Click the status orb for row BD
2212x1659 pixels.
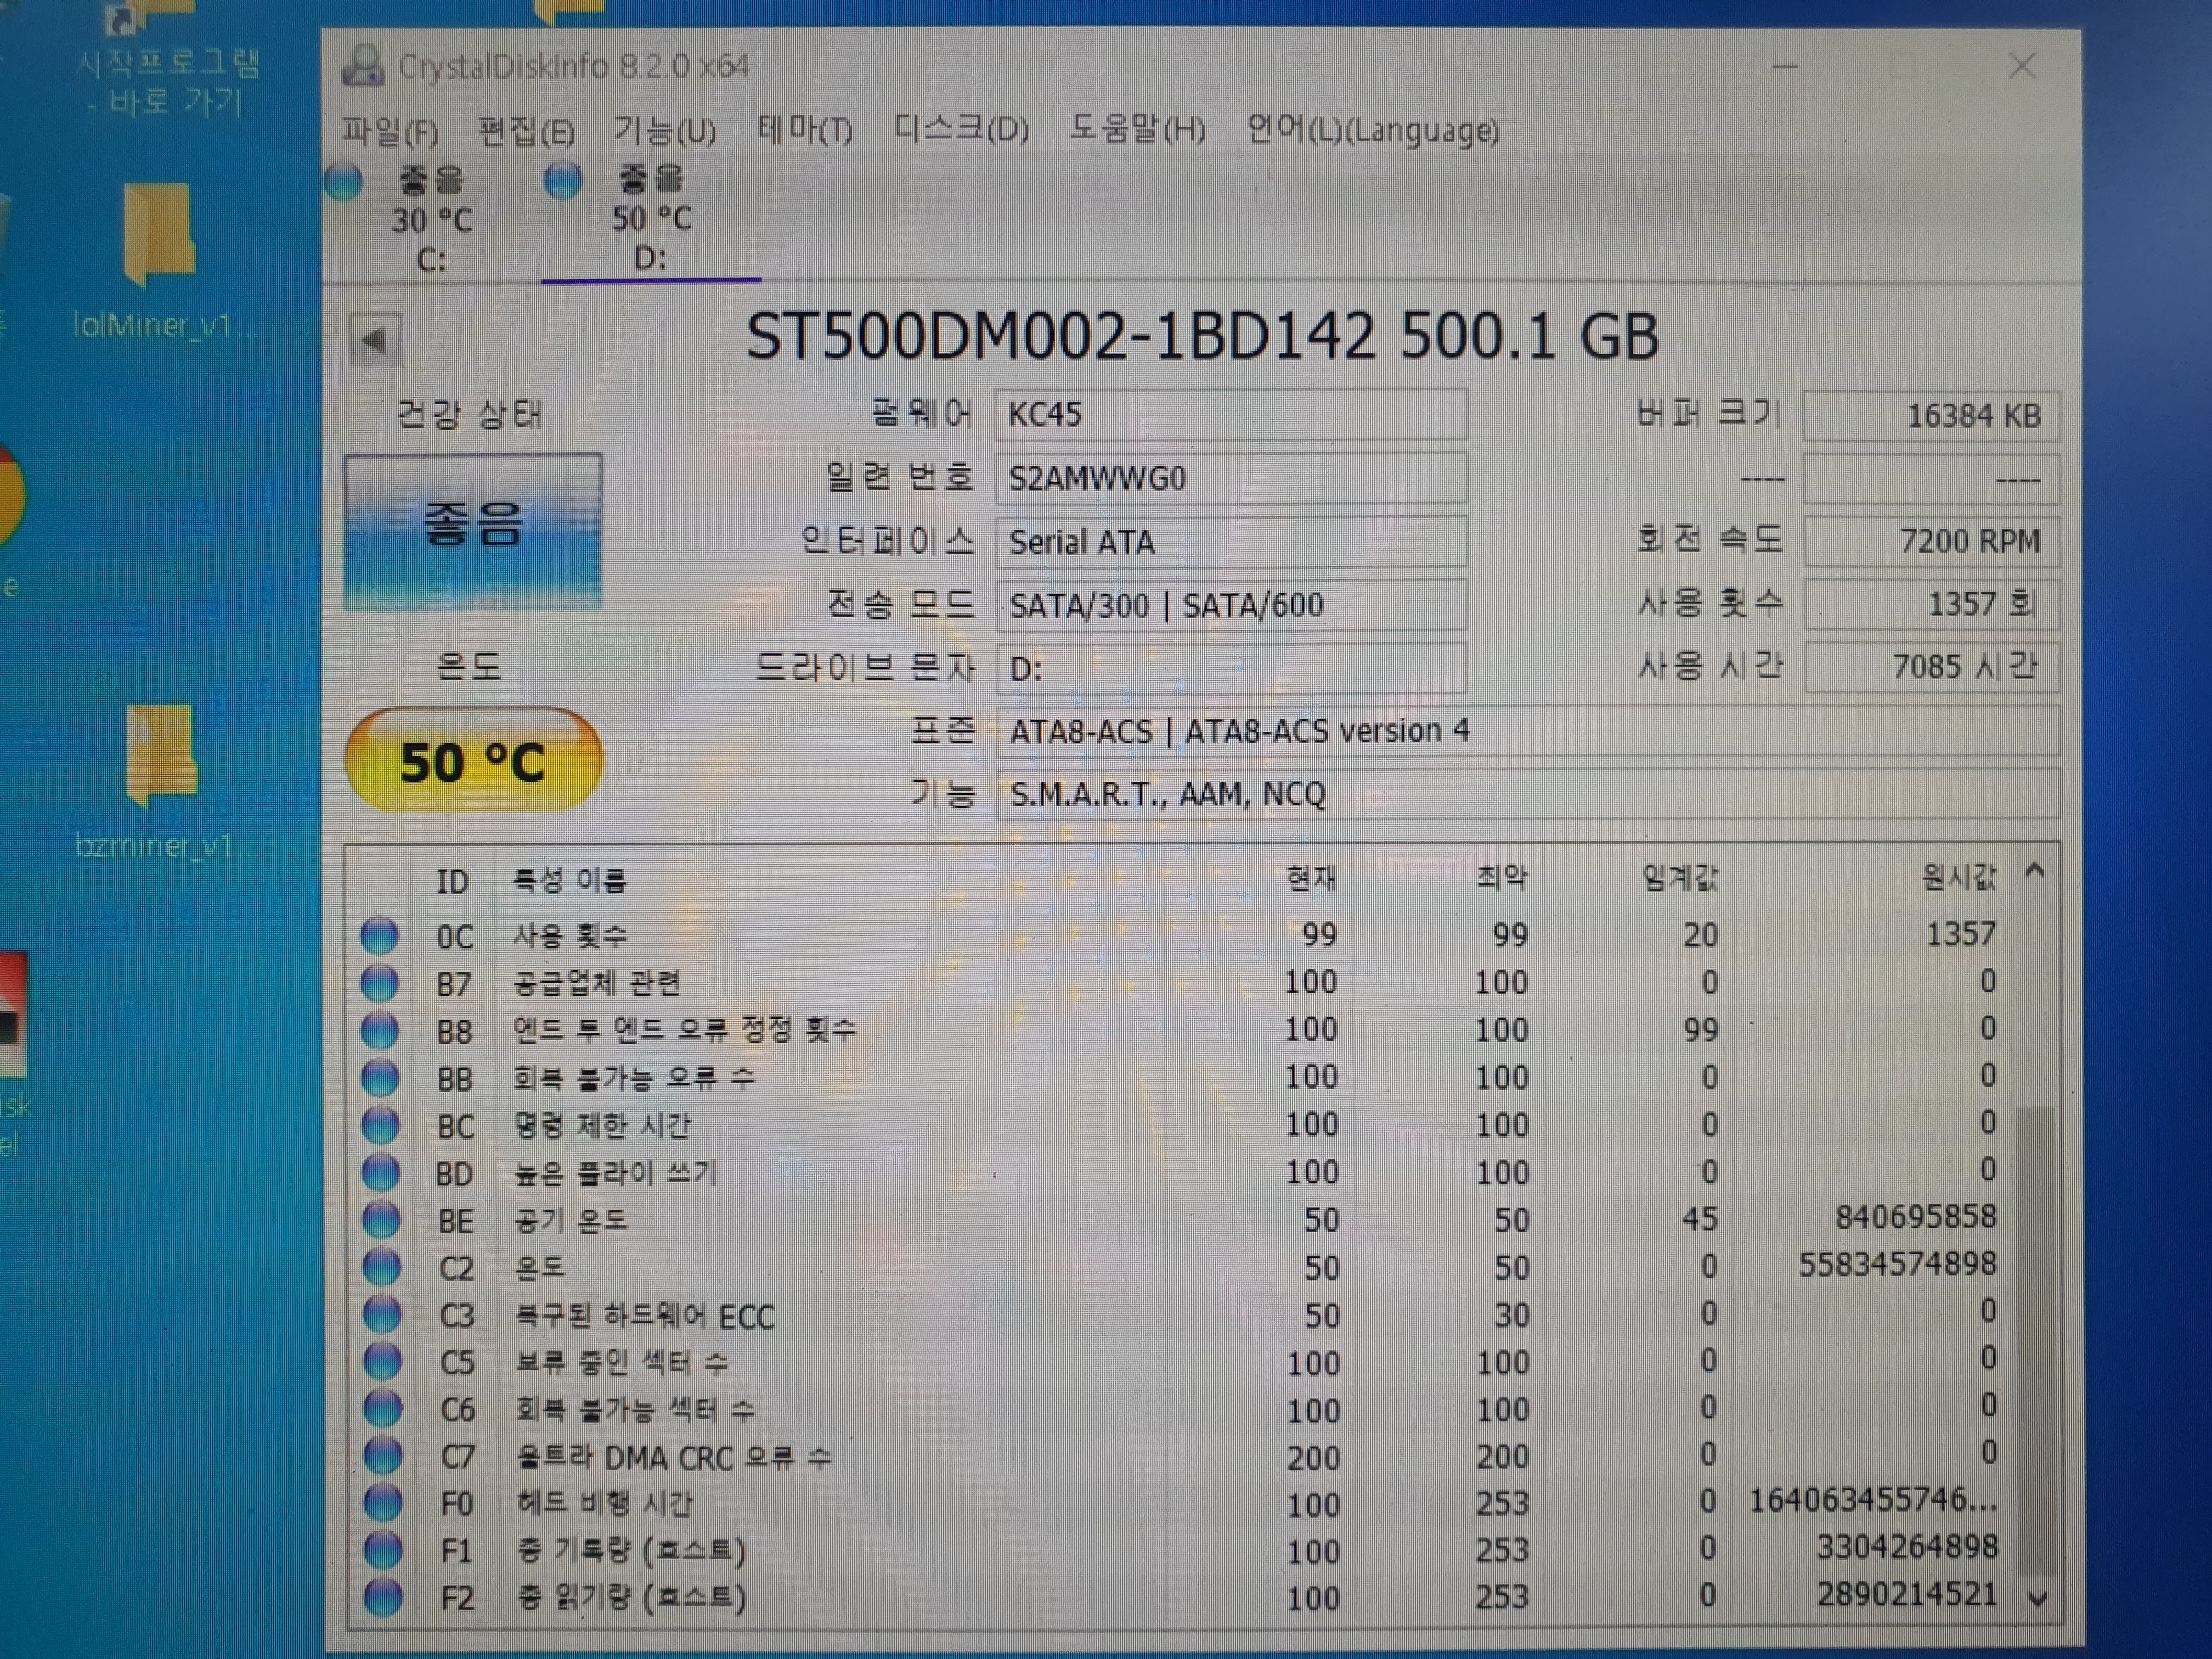(381, 1173)
